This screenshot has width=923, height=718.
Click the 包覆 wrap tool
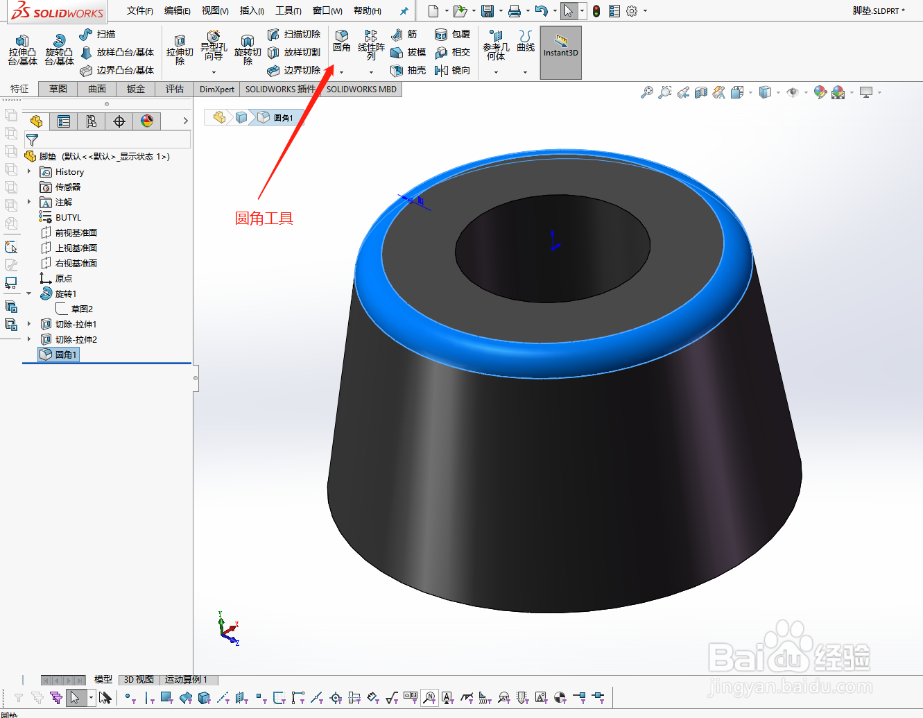click(452, 34)
